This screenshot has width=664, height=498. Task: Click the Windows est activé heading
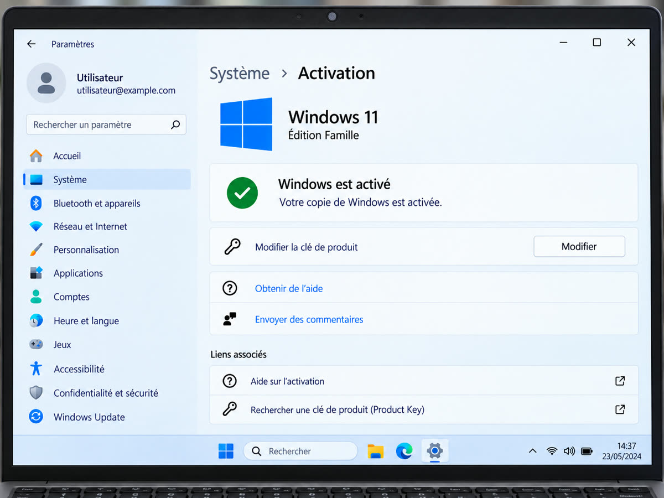click(334, 184)
